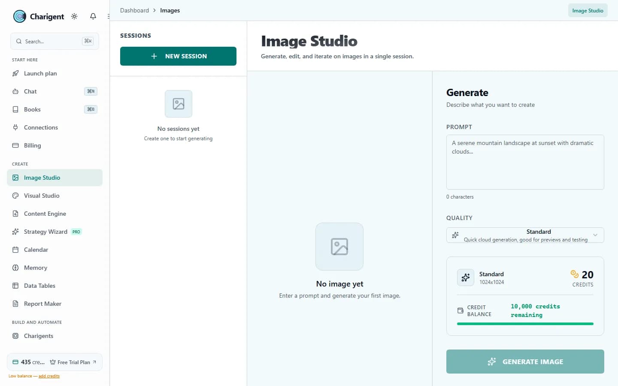
Task: Open the Quality dropdown showing Standard
Action: [x=525, y=235]
